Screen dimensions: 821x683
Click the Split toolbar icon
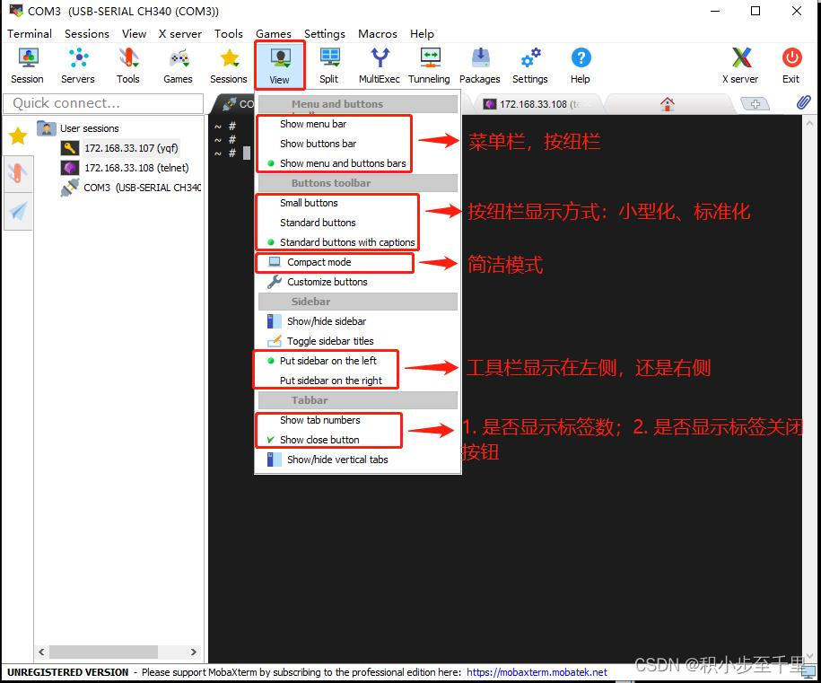click(328, 66)
